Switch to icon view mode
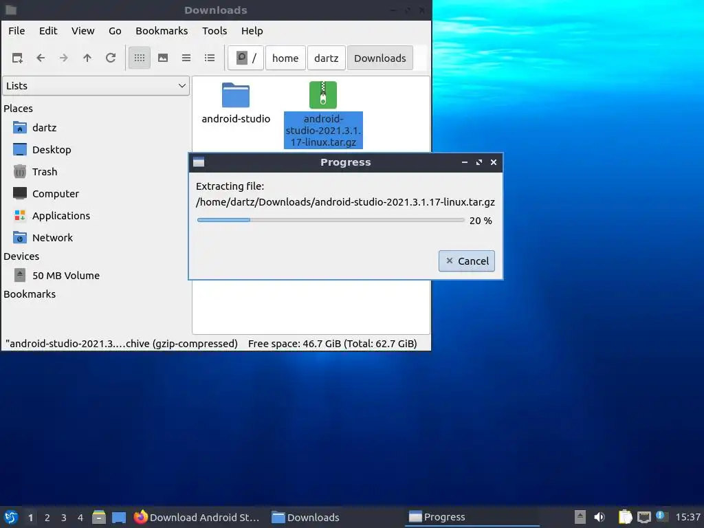 139,58
